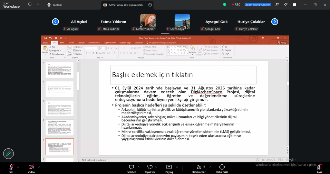Select the star shape in gallery
330x174 pixels.
click(x=184, y=53)
